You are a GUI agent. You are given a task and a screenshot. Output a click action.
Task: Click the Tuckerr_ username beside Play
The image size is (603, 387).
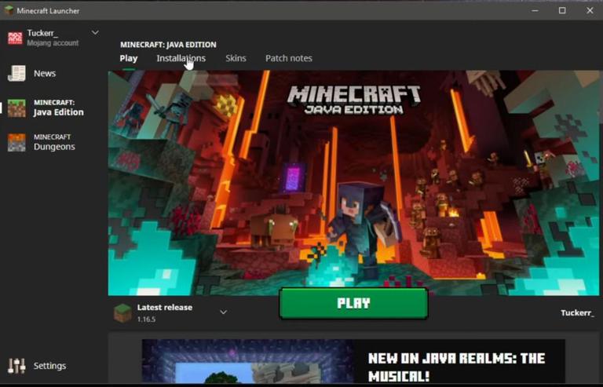tap(577, 313)
